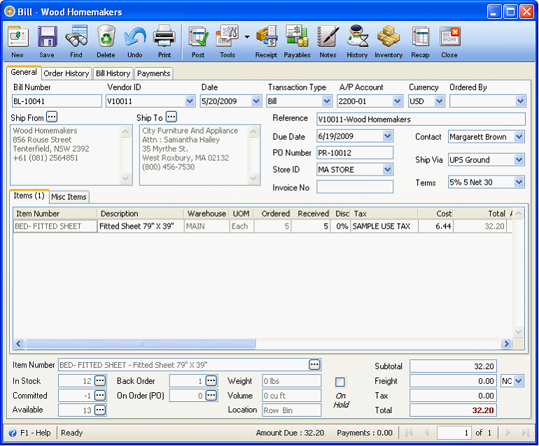Expand the Currency dropdown
The image size is (539, 446).
(x=439, y=101)
